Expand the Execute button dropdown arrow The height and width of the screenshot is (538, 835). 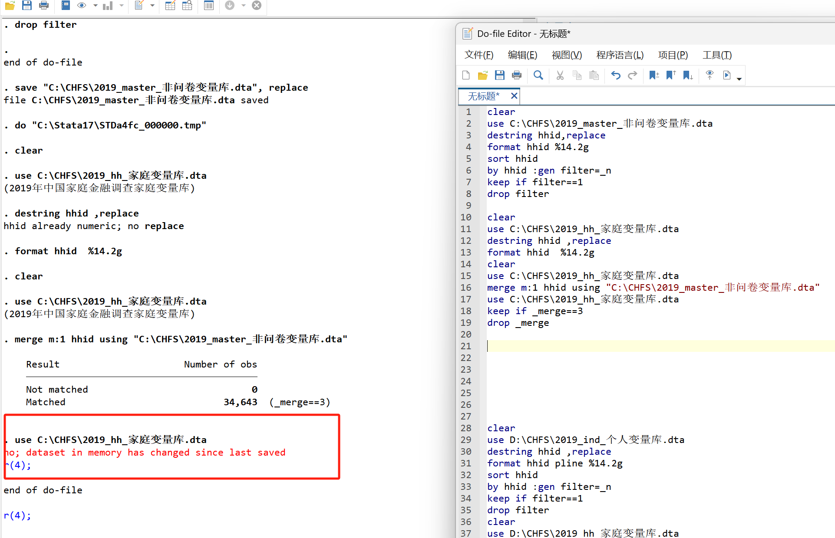pyautogui.click(x=739, y=79)
